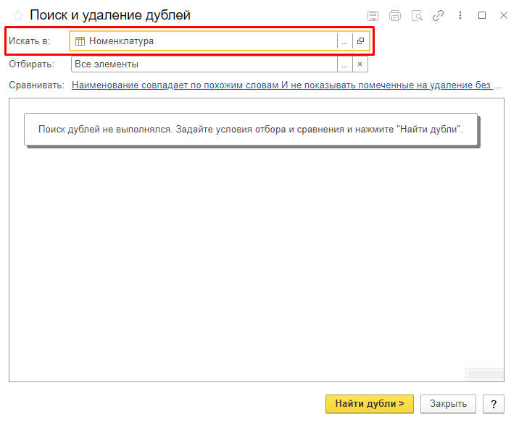Open the preview (magnifier page) icon
The image size is (519, 422).
pos(417,15)
